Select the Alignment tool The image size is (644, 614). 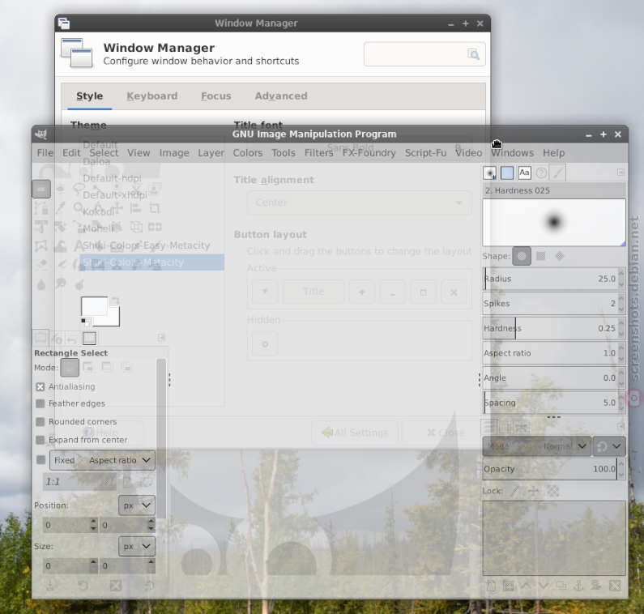(x=135, y=208)
